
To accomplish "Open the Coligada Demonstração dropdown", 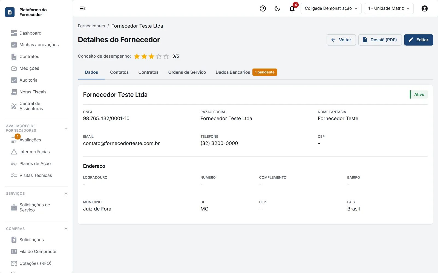I will click(x=331, y=8).
